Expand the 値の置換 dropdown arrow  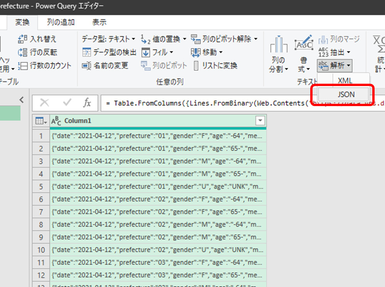pyautogui.click(x=185, y=39)
